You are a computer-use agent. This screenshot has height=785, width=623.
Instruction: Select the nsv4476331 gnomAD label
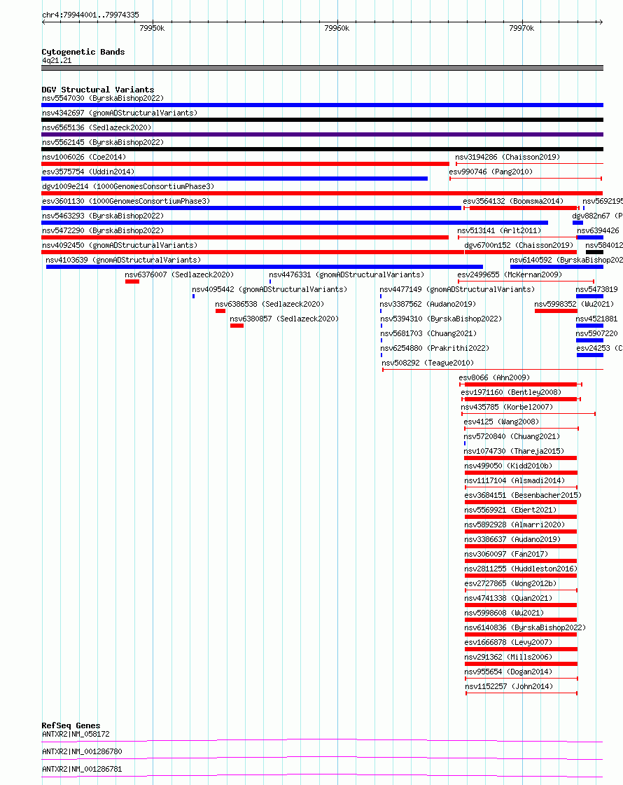pos(346,275)
